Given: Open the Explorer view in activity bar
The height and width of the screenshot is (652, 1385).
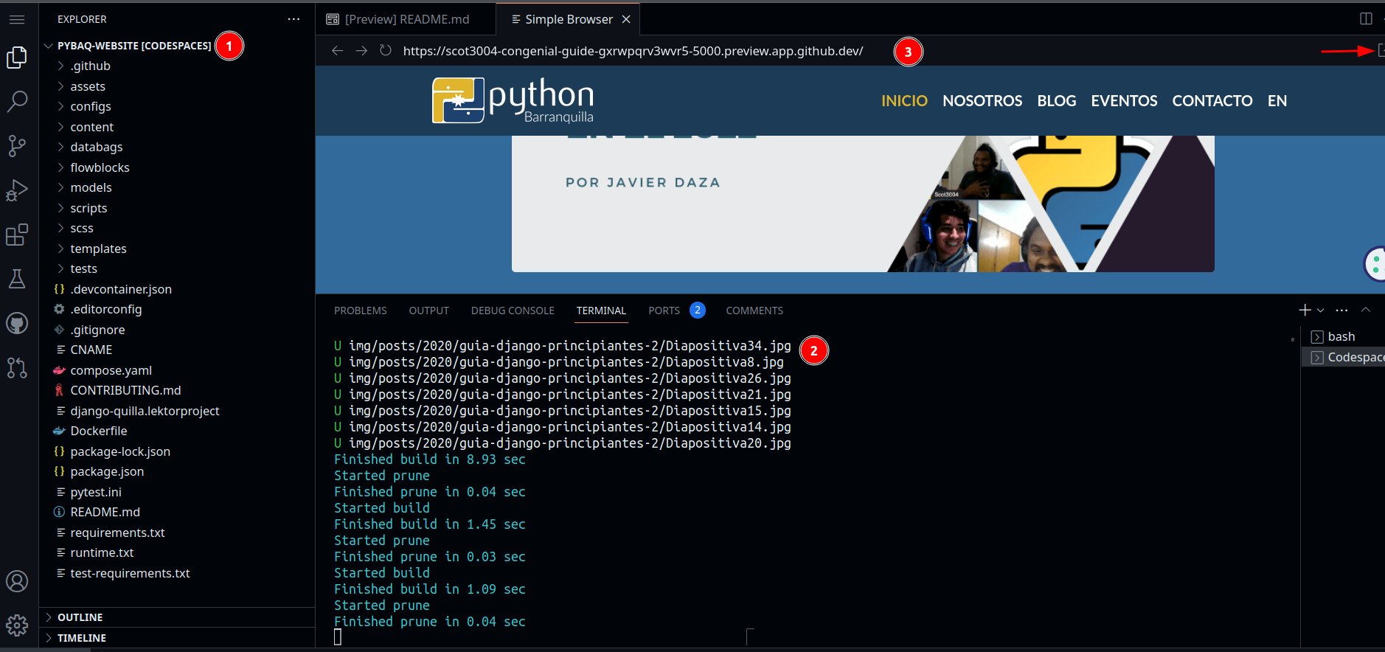Looking at the screenshot, I should pos(17,58).
